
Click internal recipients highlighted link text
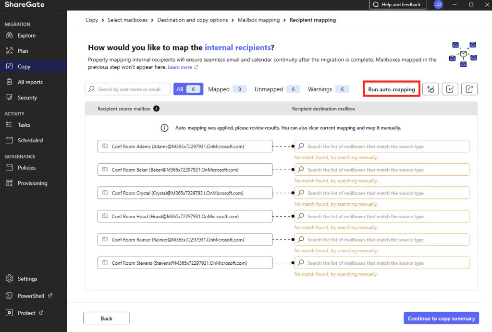coord(237,48)
